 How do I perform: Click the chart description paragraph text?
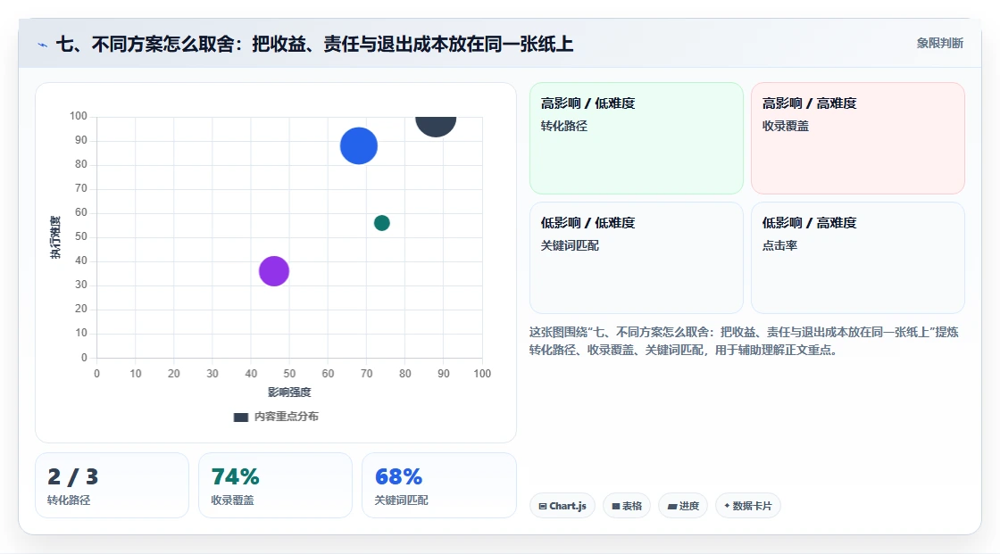point(744,341)
